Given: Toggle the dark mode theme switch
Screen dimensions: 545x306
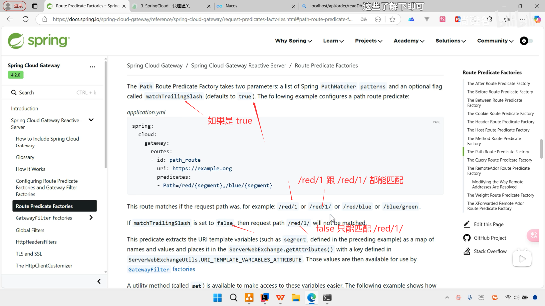Looking at the screenshot, I should 527,41.
